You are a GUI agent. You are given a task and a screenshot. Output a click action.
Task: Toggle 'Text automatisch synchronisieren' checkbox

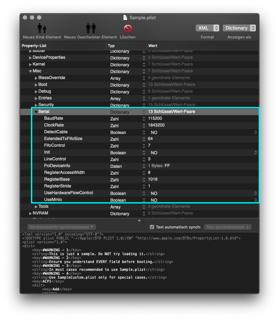pos(152,227)
